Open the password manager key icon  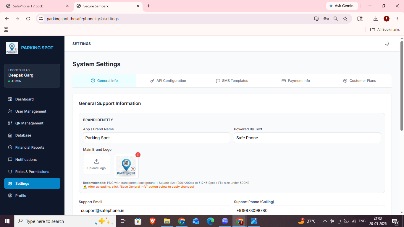(x=326, y=19)
